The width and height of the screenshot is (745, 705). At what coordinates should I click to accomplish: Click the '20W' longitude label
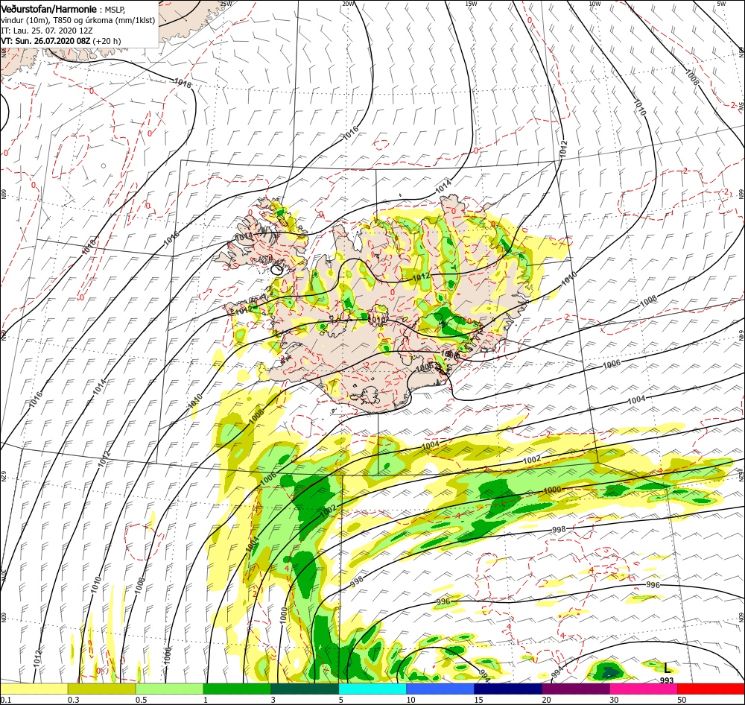pyautogui.click(x=348, y=4)
